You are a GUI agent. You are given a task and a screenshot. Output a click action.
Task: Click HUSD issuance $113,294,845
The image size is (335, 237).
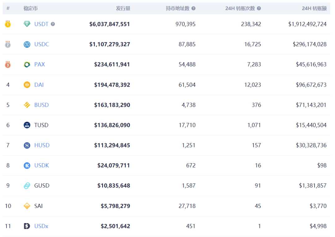coord(112,145)
